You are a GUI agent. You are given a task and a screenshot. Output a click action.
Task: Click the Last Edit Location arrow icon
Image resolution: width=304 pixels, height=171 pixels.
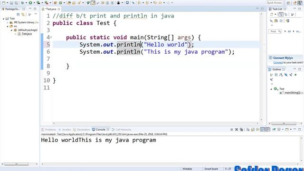[155, 3]
